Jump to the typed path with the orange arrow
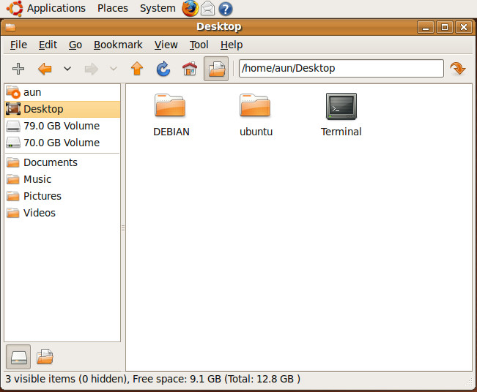Image resolution: width=477 pixels, height=392 pixels. tap(457, 69)
